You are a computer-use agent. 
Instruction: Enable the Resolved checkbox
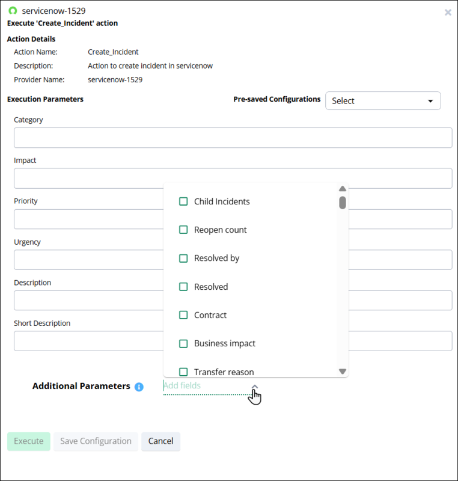click(x=183, y=287)
